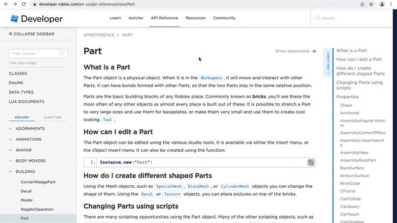Open the Articles menu
Viewport: 397px width, 223px height.
pos(136,18)
